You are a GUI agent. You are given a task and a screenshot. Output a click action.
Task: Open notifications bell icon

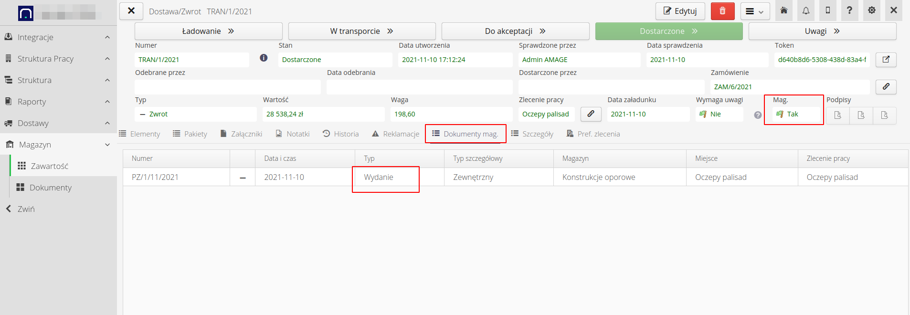click(x=806, y=10)
